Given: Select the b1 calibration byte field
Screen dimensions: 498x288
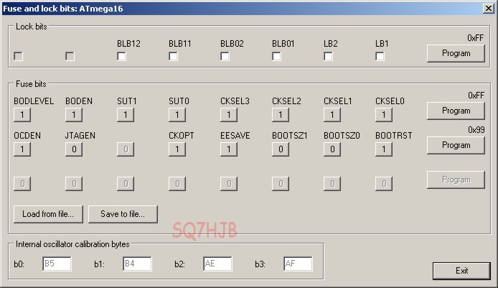Looking at the screenshot, I should tap(137, 264).
